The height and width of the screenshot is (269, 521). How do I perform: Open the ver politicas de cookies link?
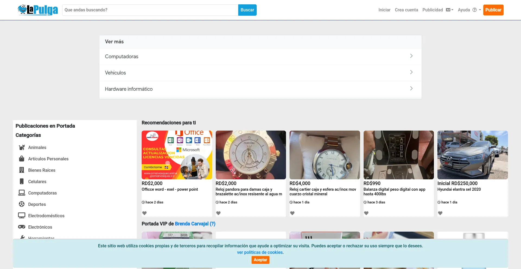(x=260, y=252)
